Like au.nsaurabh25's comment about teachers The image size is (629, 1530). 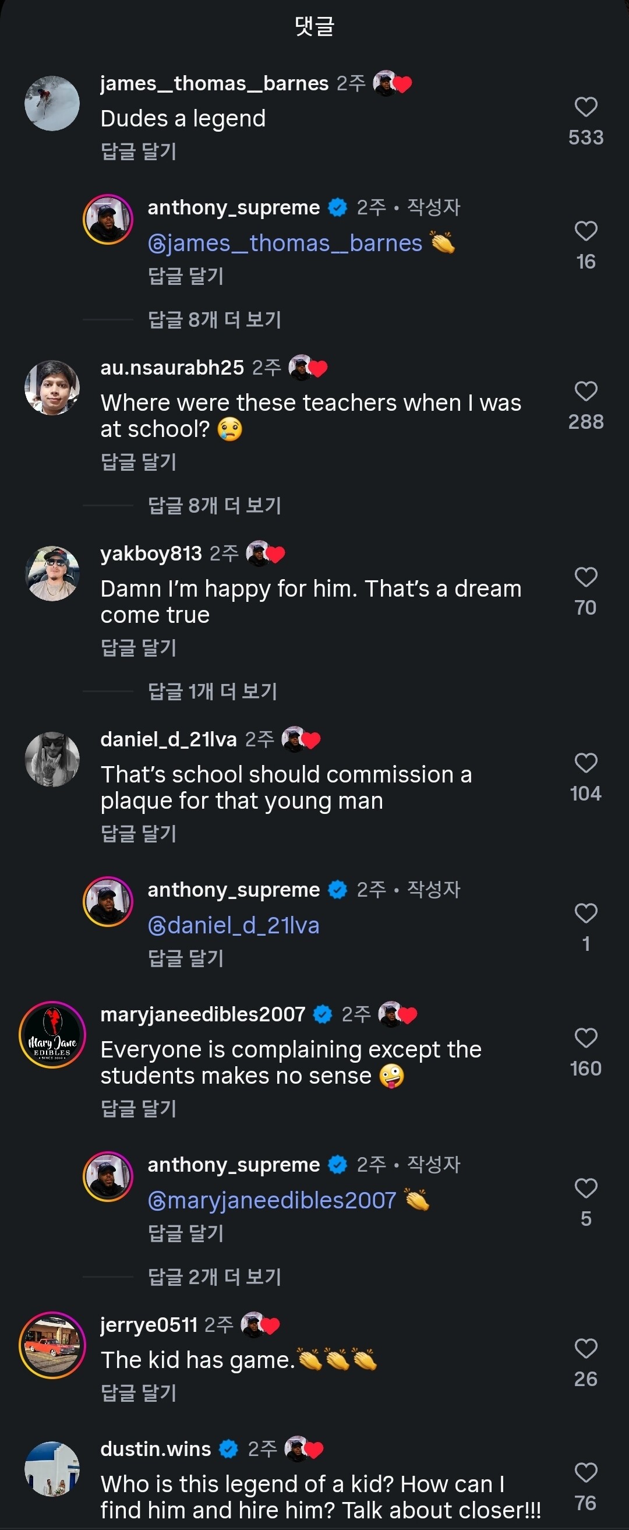(x=586, y=392)
